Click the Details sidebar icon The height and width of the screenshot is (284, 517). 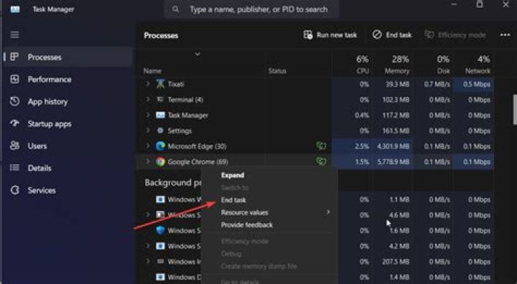pyautogui.click(x=14, y=168)
